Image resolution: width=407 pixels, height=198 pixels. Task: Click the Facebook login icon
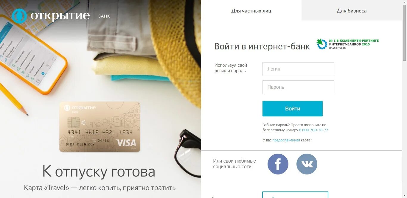tap(278, 164)
